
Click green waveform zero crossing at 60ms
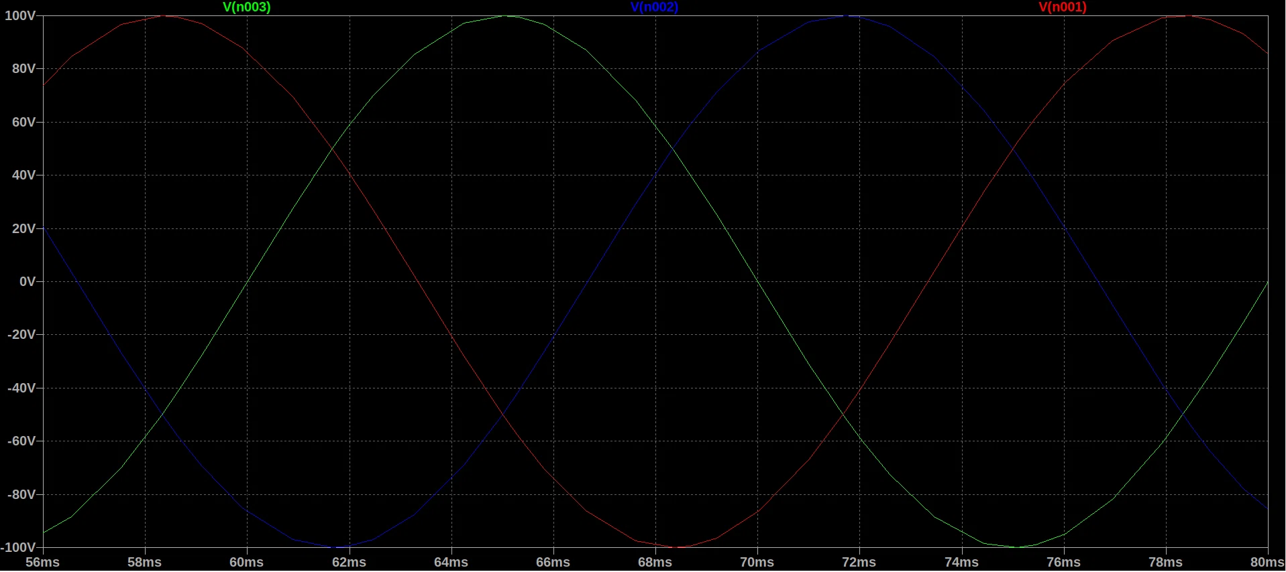coord(247,282)
